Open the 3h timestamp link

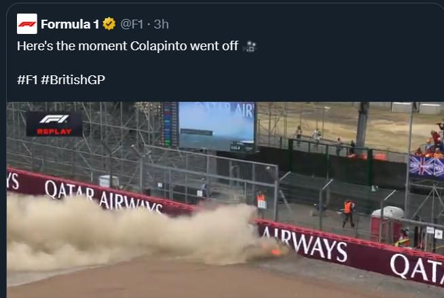(161, 24)
